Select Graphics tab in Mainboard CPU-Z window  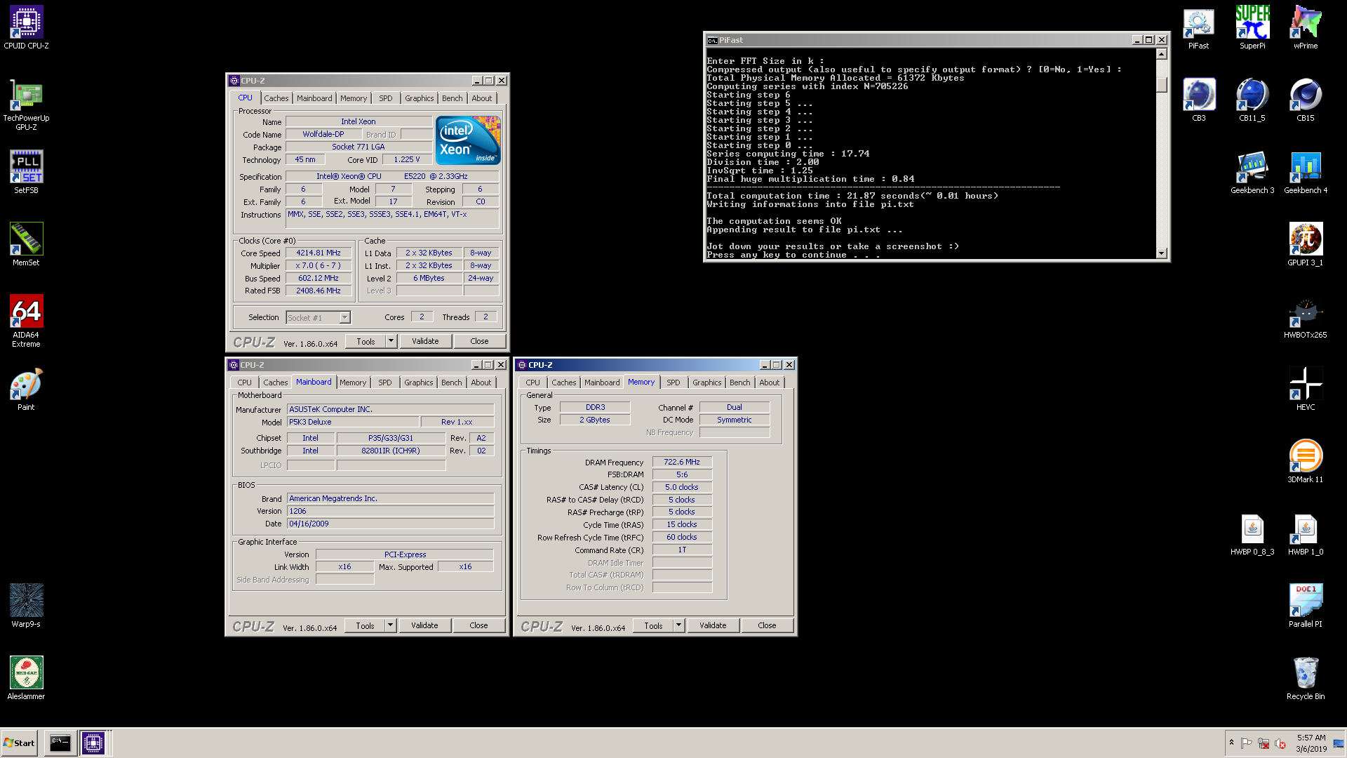419,383
